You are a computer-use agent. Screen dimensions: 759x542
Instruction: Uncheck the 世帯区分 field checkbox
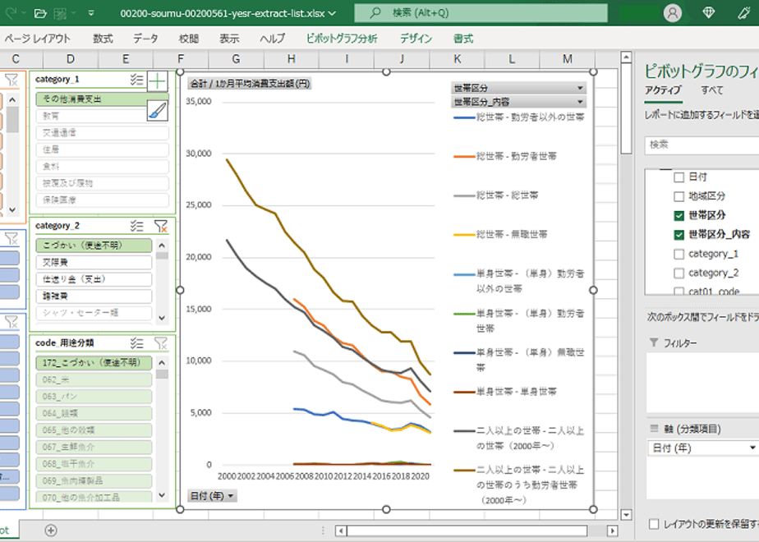point(678,216)
